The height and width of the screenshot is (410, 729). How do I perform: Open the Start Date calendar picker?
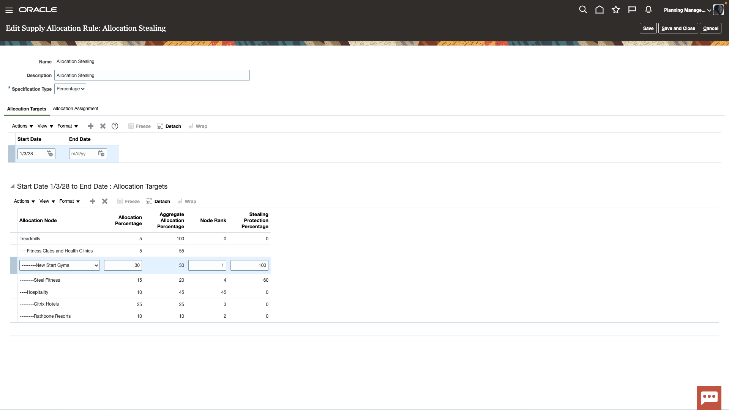pos(49,153)
